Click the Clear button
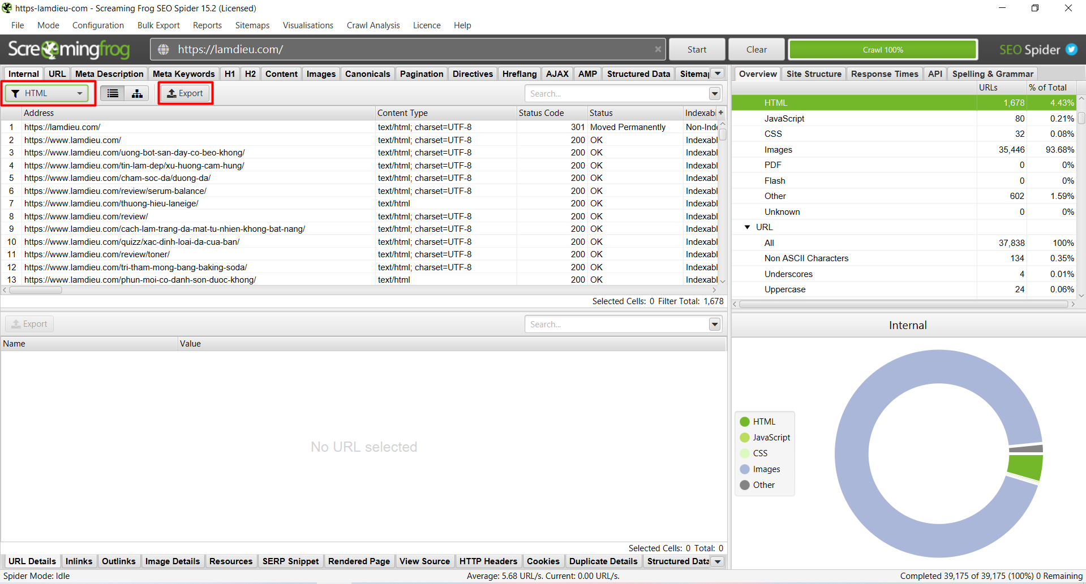The width and height of the screenshot is (1086, 584). tap(756, 49)
